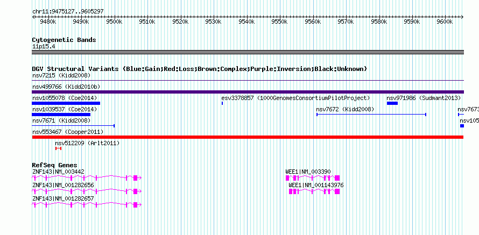Select the nsv7672 thin blue variant line
The image size is (479, 235).
pos(371,115)
